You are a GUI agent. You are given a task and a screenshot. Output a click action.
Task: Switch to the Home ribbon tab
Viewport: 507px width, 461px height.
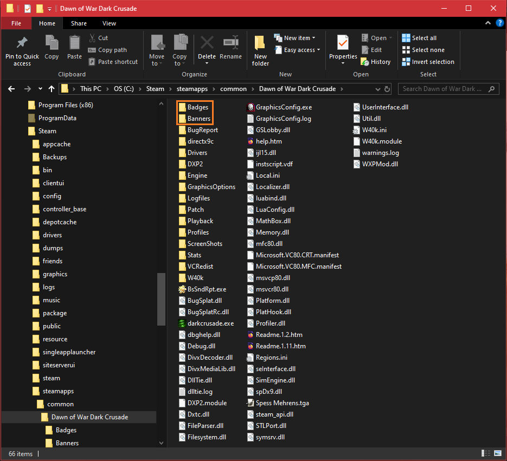pyautogui.click(x=47, y=23)
